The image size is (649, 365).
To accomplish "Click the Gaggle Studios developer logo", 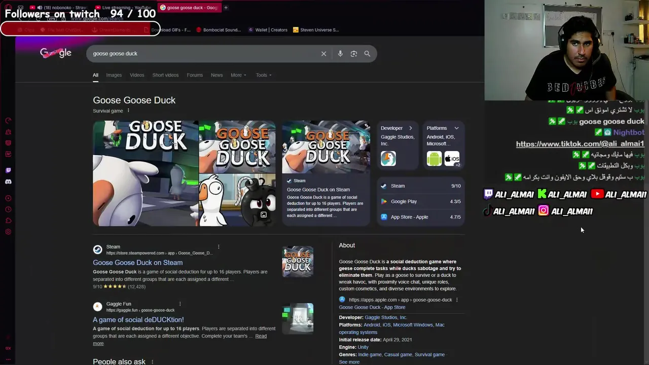I will pyautogui.click(x=388, y=159).
